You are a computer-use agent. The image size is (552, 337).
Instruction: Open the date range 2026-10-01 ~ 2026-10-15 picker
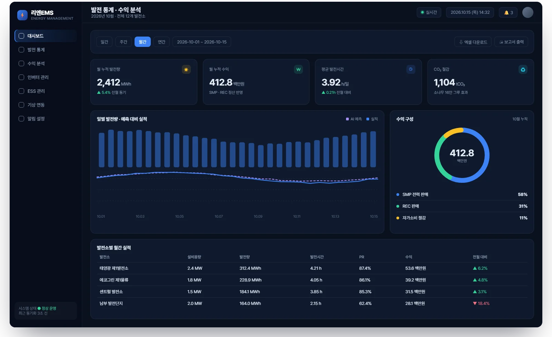pos(202,42)
